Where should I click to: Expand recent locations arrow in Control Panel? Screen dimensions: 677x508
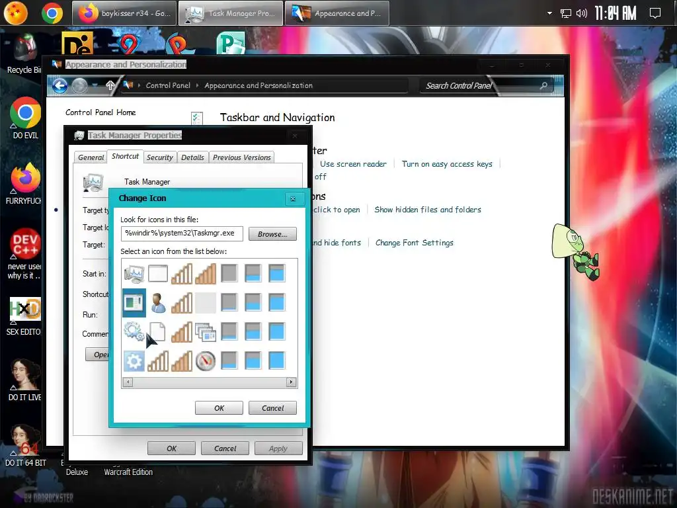(95, 85)
